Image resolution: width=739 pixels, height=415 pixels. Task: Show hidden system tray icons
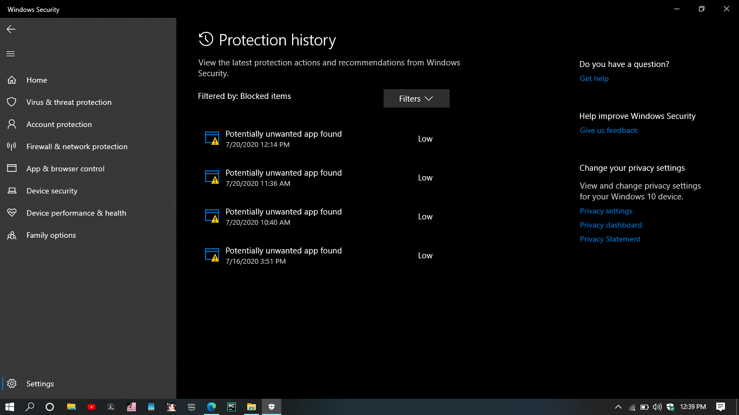coord(618,407)
